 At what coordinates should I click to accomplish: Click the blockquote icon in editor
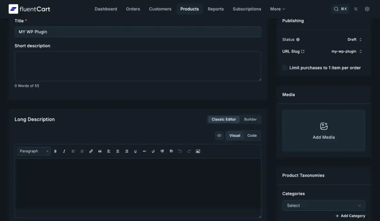point(100,151)
